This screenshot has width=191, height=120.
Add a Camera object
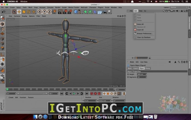[104, 12]
